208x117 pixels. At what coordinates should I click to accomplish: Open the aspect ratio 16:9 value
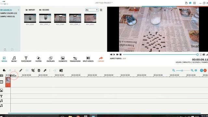tap(124, 58)
